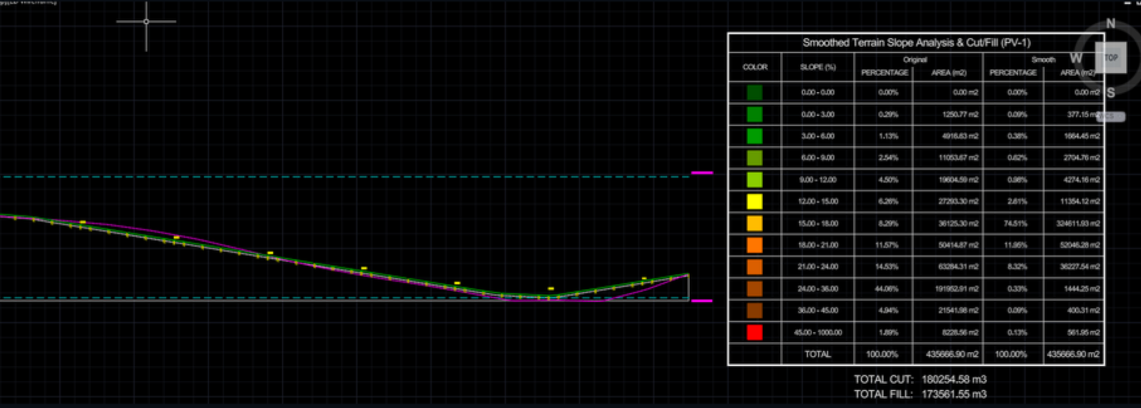
Task: Click the yellow swatch for slope 12.00 - 15.00
Action: tap(755, 202)
